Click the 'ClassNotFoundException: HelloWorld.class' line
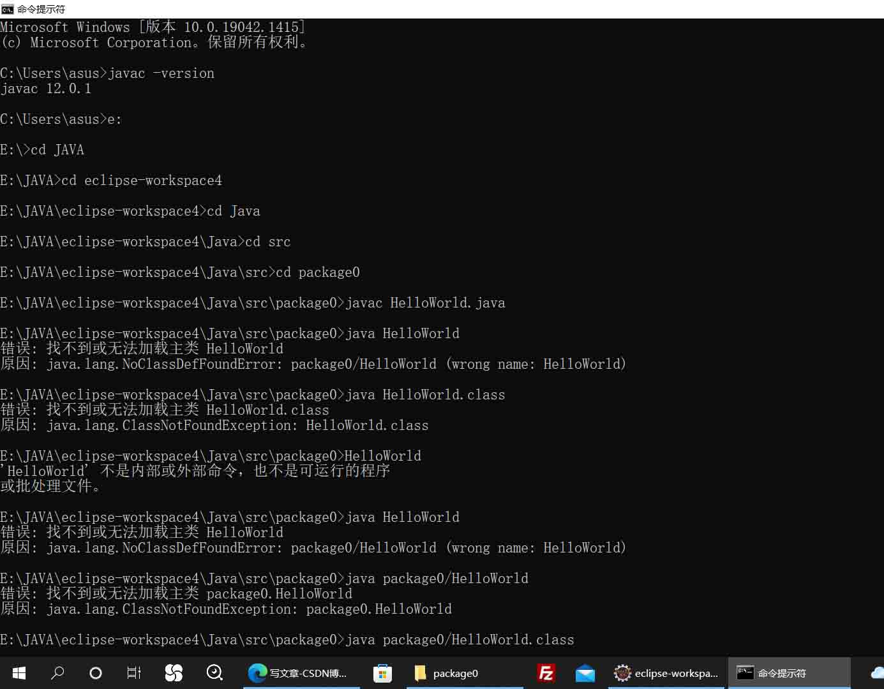This screenshot has width=884, height=689. click(214, 426)
